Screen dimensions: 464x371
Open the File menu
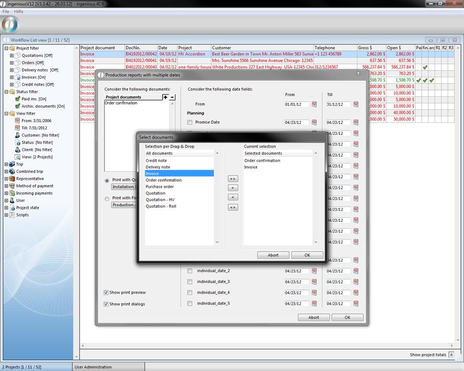point(6,11)
